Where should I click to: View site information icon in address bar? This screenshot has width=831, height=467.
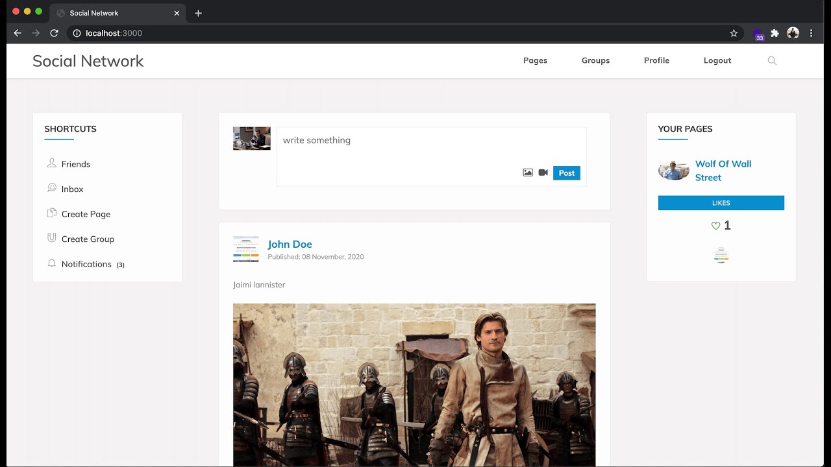pos(77,33)
